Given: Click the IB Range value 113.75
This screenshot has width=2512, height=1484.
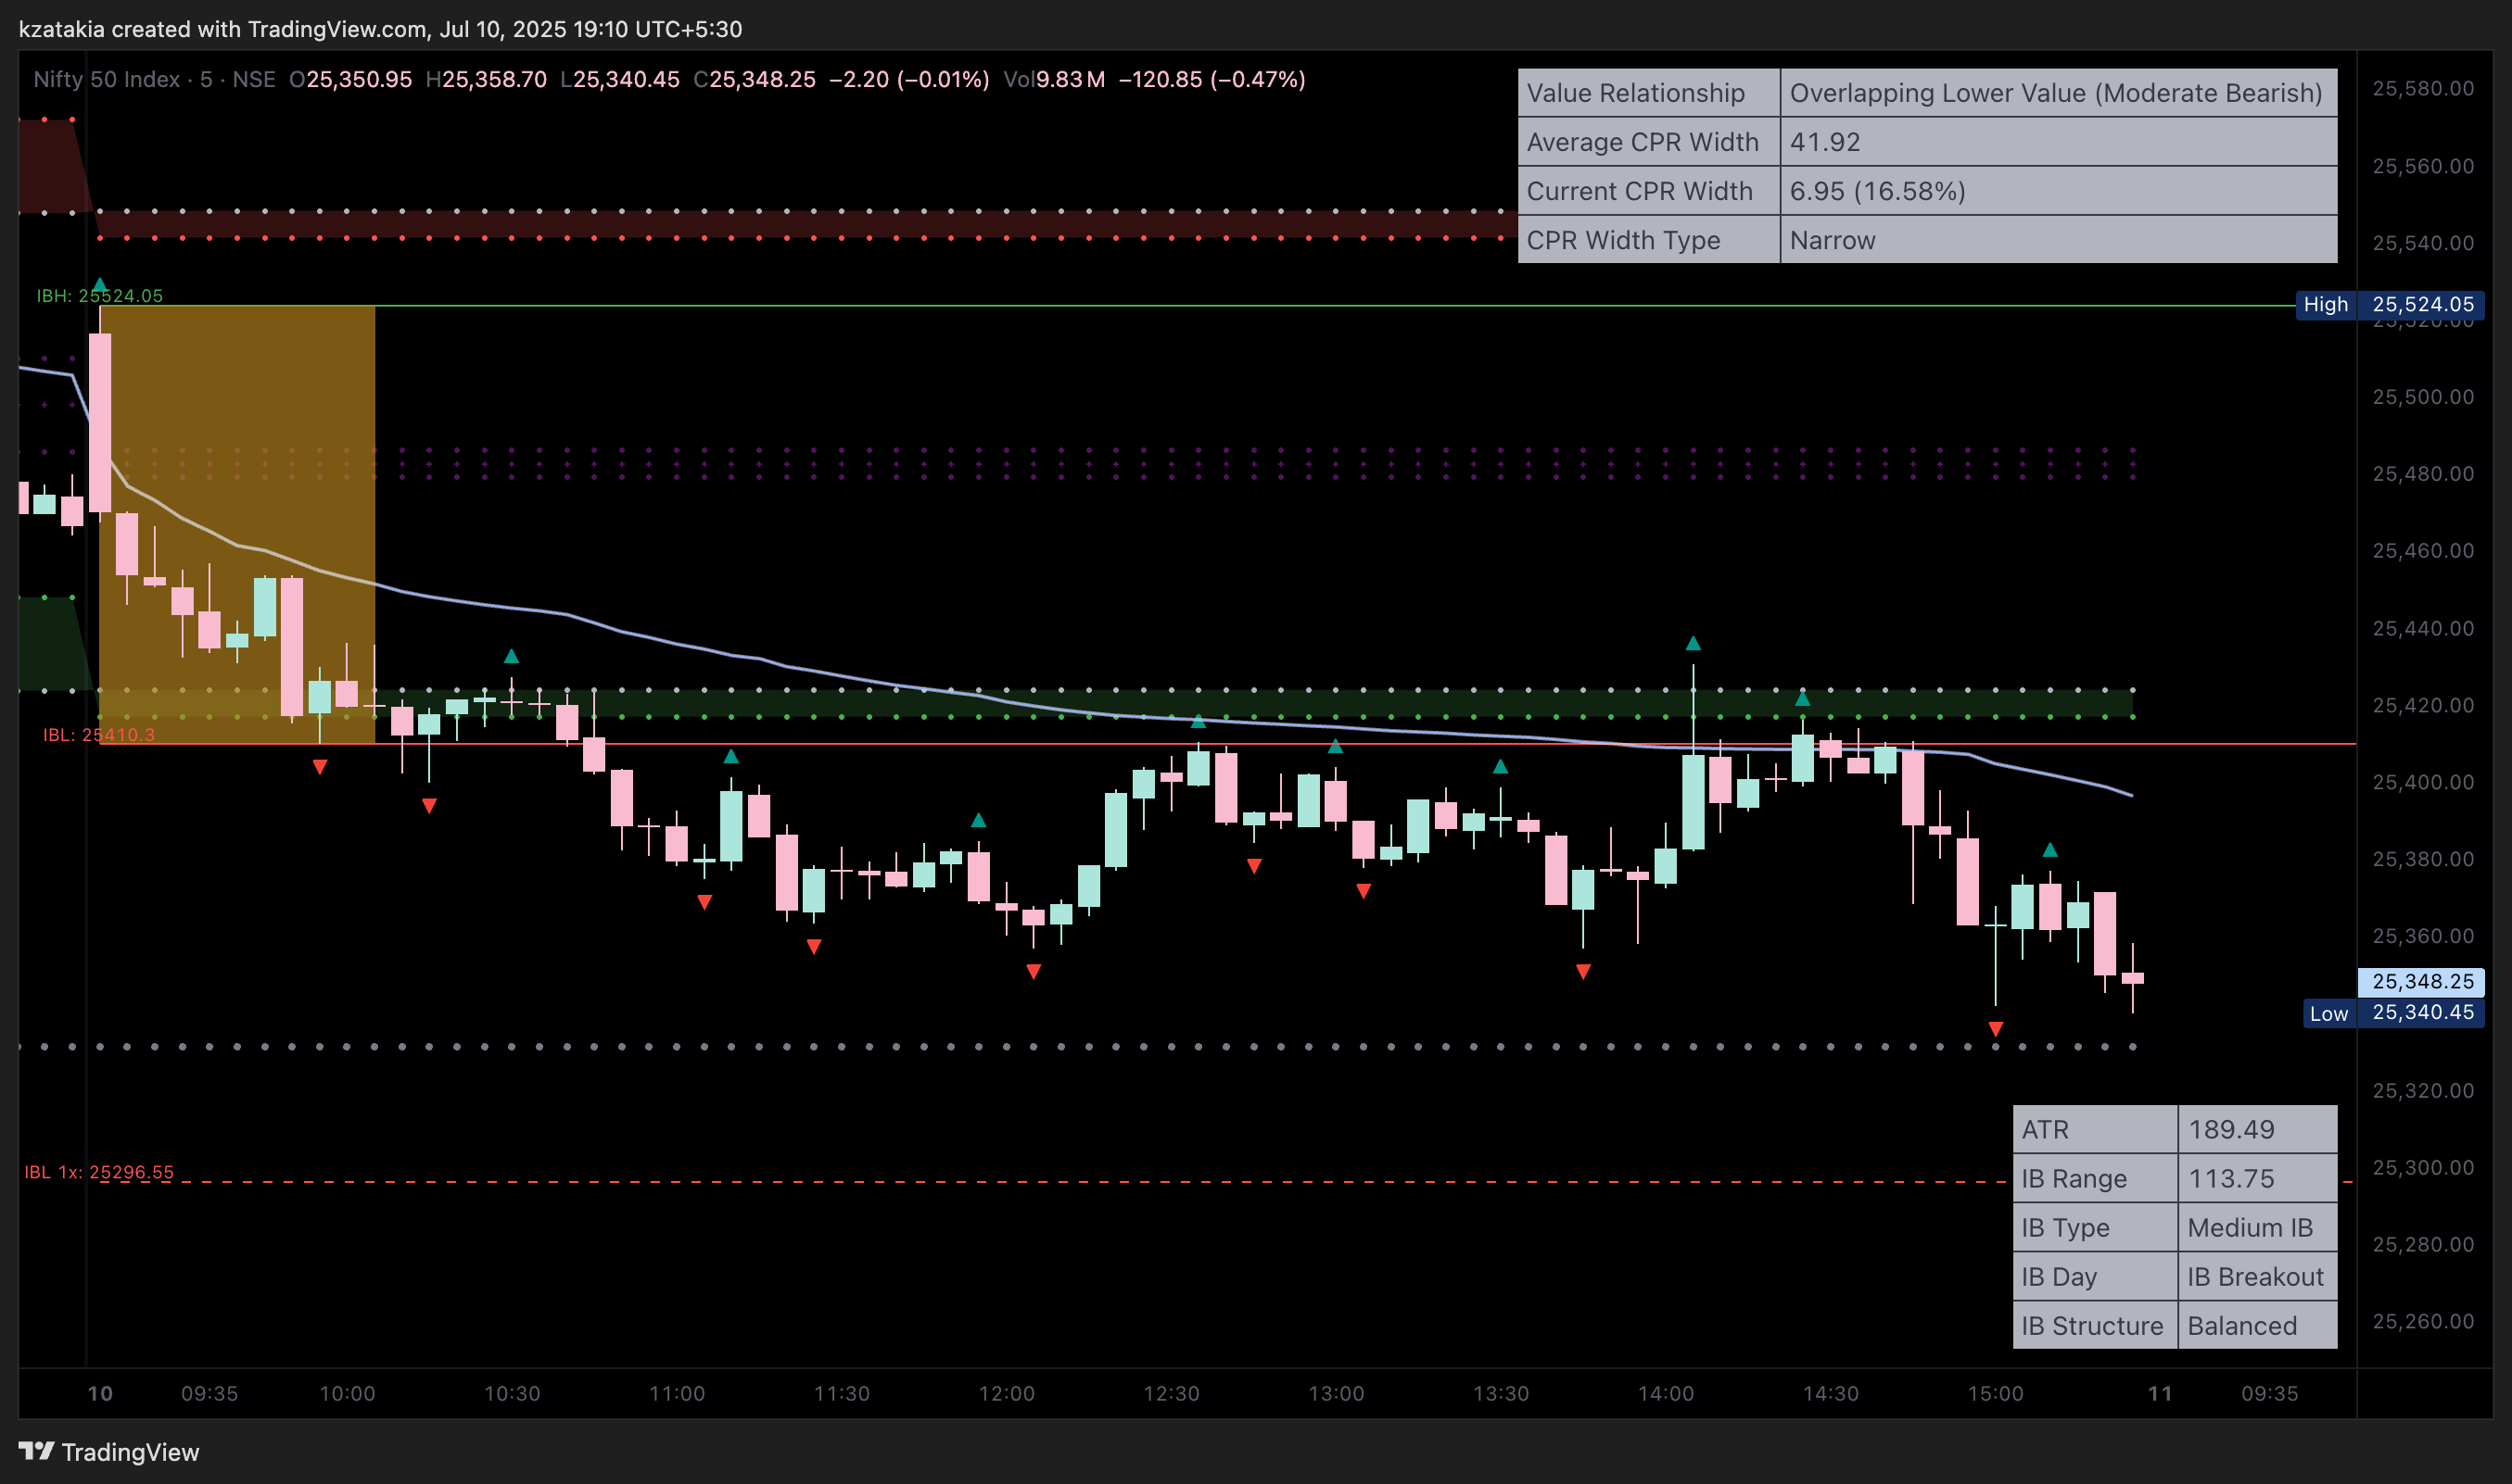Looking at the screenshot, I should tap(2258, 1178).
